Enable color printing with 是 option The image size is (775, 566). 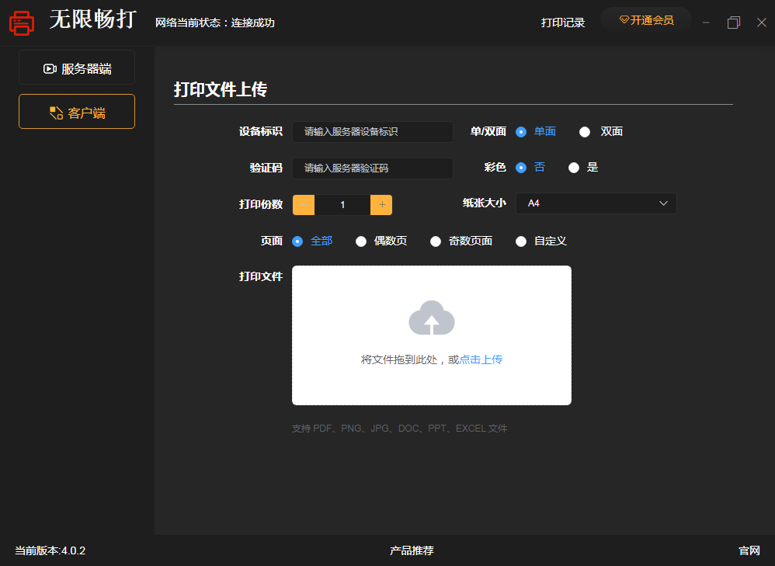point(574,168)
